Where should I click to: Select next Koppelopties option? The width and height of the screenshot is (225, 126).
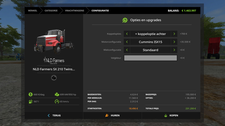tap(174, 34)
